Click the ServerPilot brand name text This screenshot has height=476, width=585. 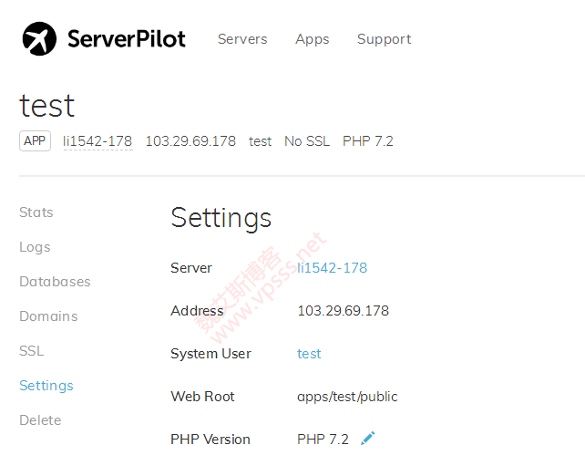[x=126, y=39]
